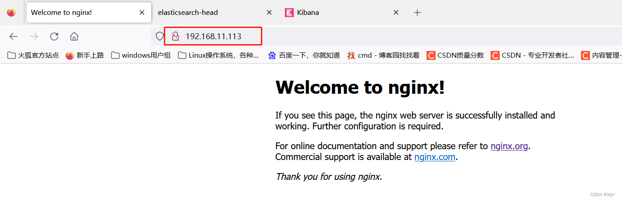Open the Linux操作系统 bookmark folder
This screenshot has height=201, width=622.
218,55
